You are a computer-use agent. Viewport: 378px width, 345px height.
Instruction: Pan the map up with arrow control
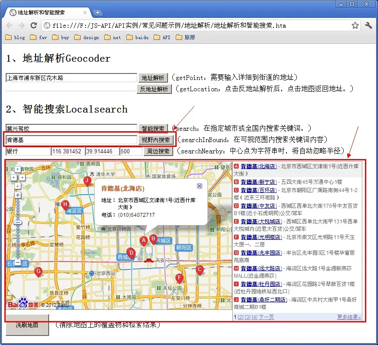tap(18, 169)
